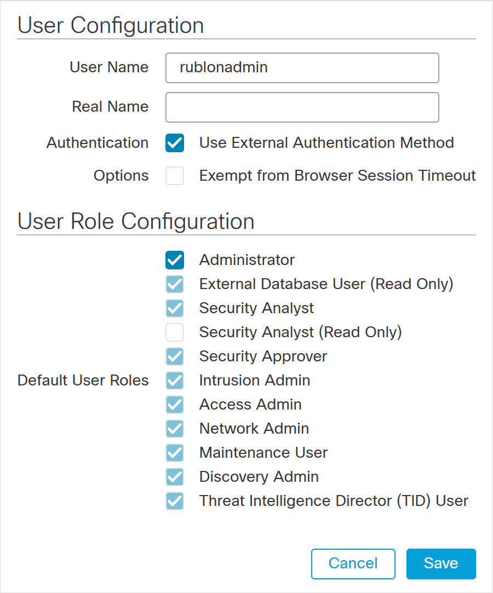Toggle the Security Analyst role checkbox

(x=175, y=308)
